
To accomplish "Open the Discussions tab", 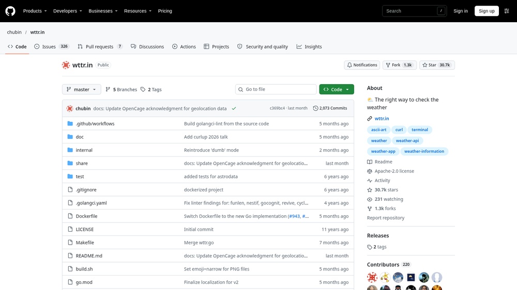I will [x=147, y=46].
